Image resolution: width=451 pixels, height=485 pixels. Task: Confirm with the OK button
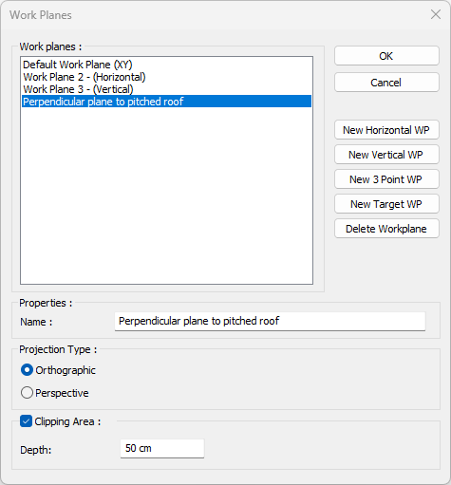(386, 56)
